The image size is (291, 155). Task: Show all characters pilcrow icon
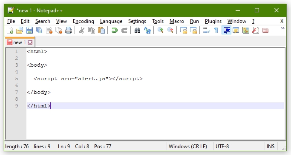216,30
